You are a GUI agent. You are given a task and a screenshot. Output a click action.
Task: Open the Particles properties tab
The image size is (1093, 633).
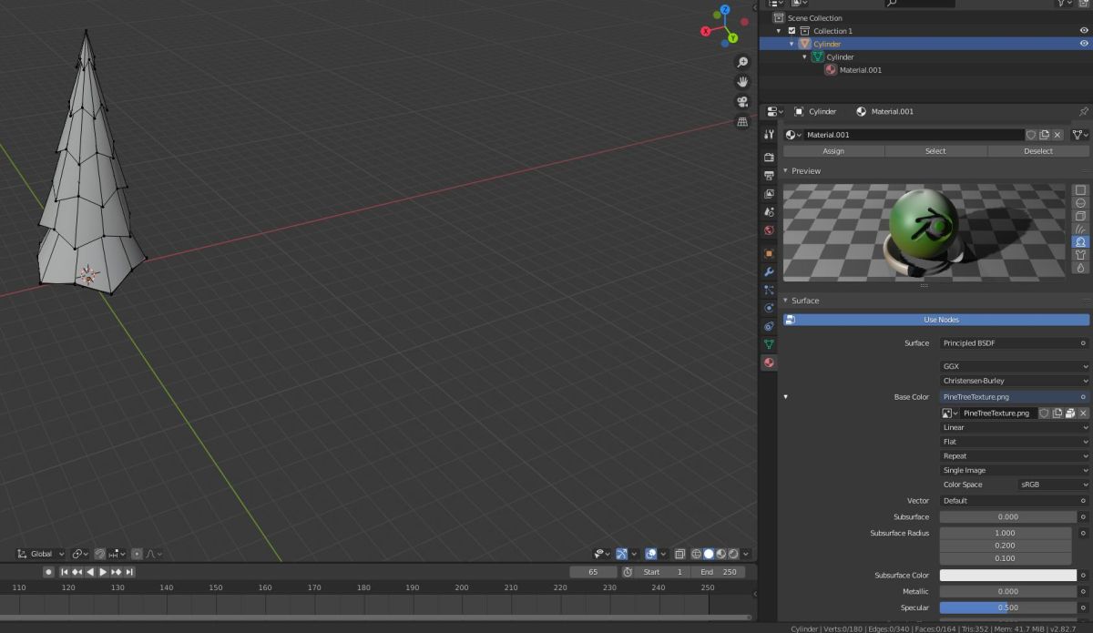click(x=769, y=290)
